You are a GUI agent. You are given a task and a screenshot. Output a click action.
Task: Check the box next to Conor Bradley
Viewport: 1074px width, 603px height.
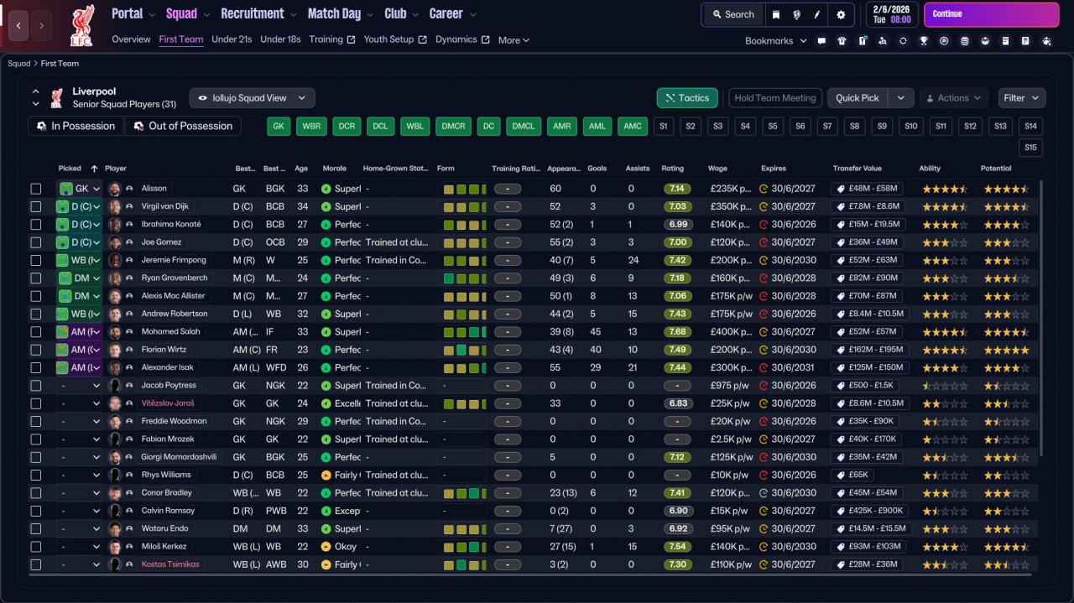point(36,493)
